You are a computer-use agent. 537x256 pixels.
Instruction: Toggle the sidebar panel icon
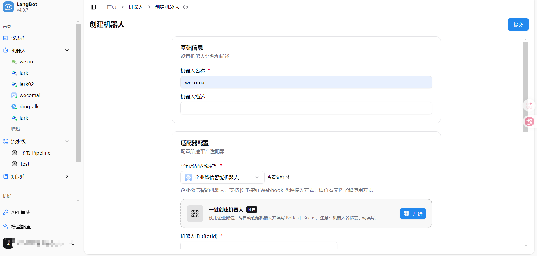(x=93, y=7)
